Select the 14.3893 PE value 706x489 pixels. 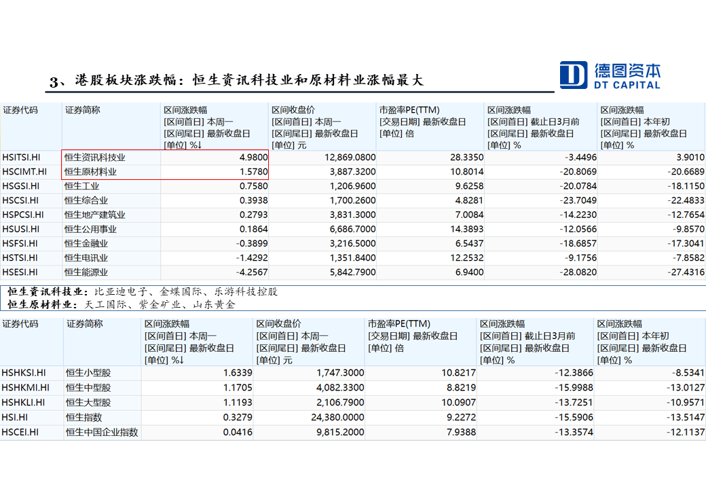pyautogui.click(x=467, y=230)
